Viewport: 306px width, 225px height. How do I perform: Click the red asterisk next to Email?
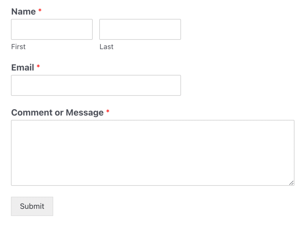[38, 66]
